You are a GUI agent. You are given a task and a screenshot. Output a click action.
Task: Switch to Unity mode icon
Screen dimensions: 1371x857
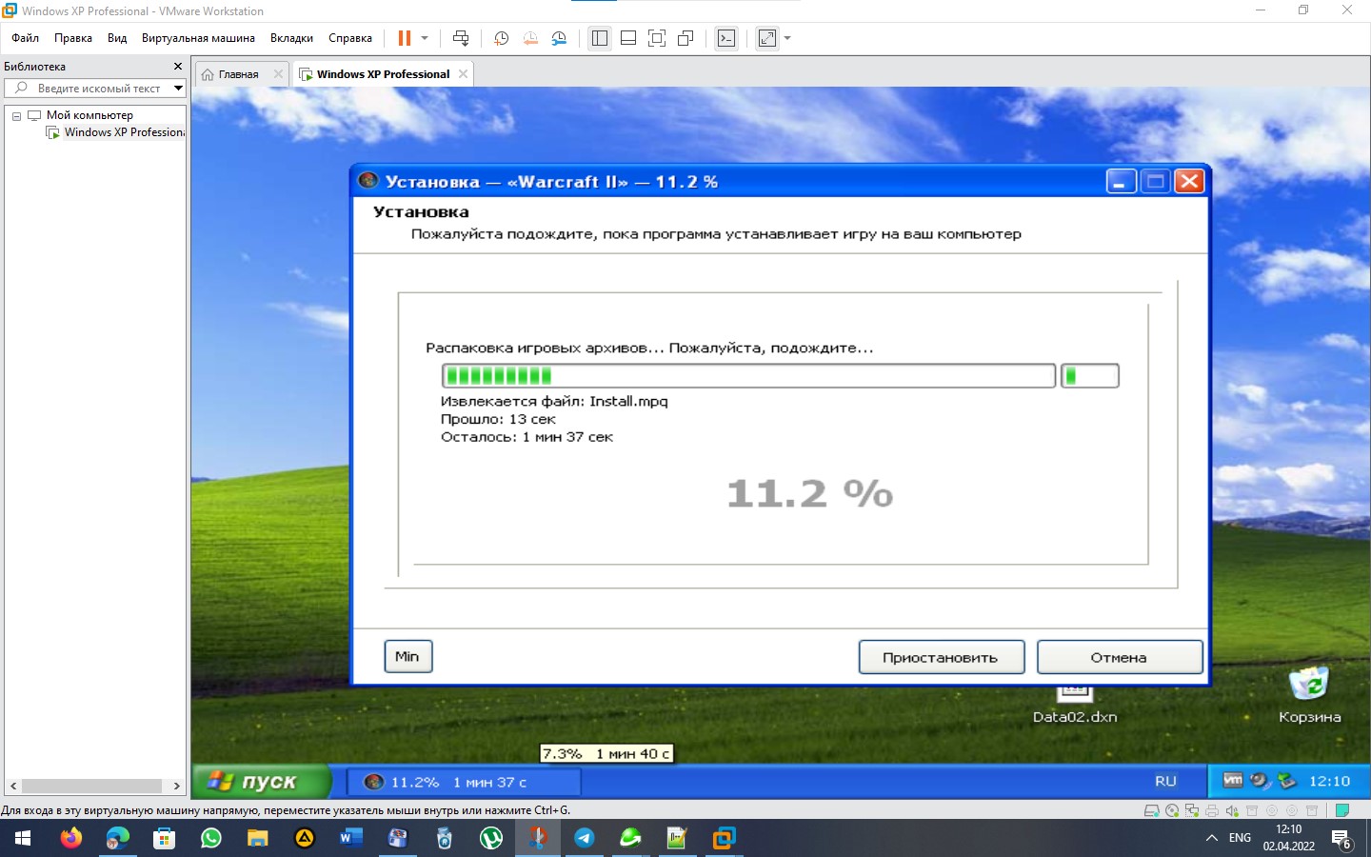685,38
